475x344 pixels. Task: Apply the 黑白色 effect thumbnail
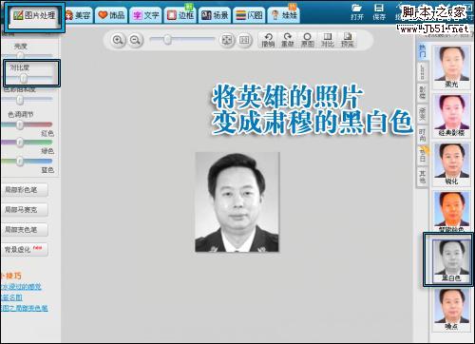(451, 260)
